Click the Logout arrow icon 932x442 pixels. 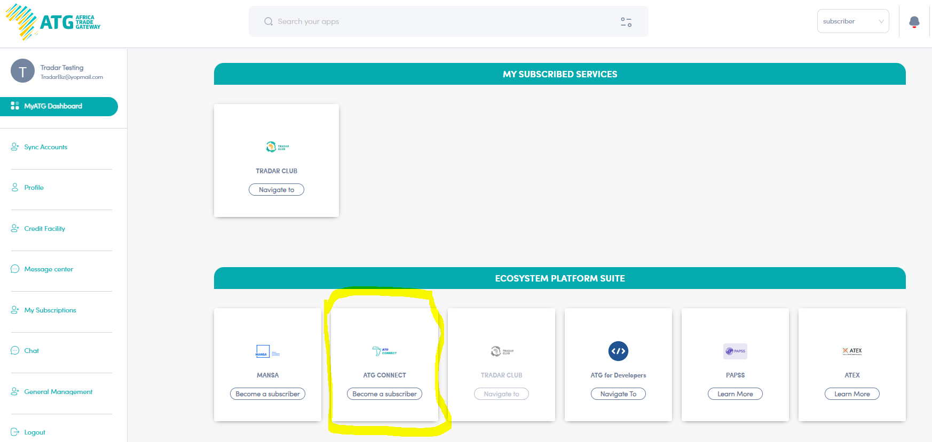pyautogui.click(x=15, y=432)
